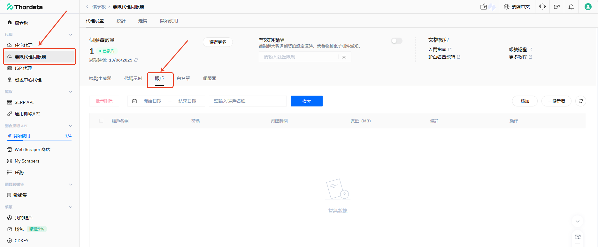Open the 繁體中文 language dropdown

click(x=517, y=7)
